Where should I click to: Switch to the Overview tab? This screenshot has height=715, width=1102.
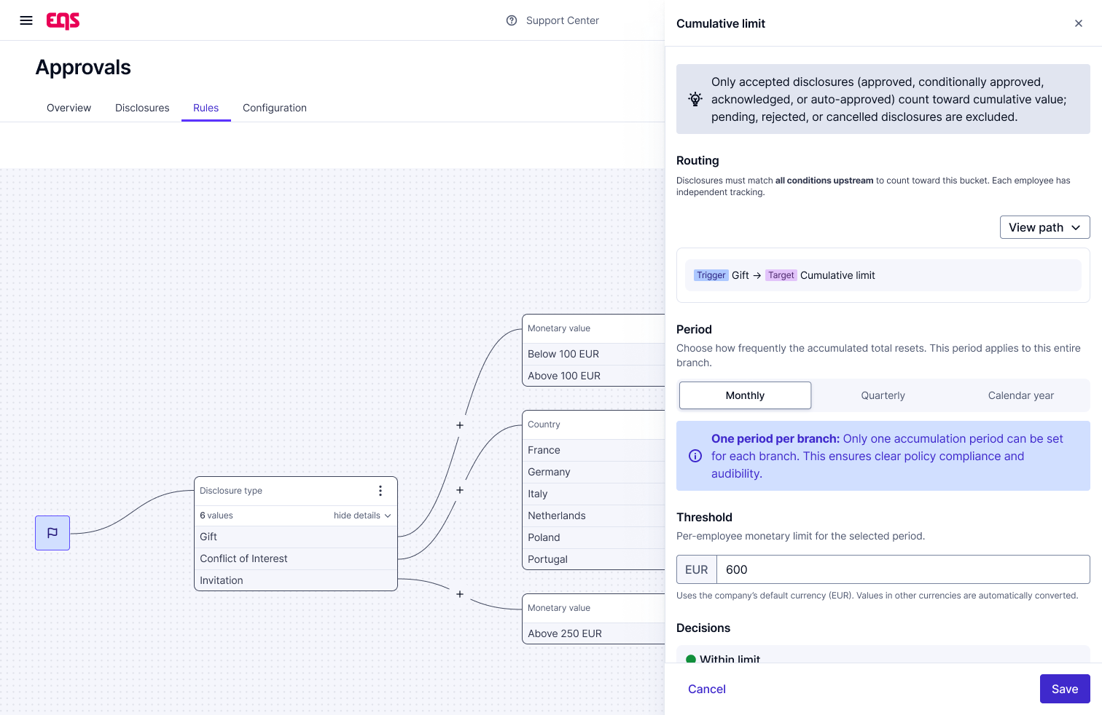click(69, 108)
